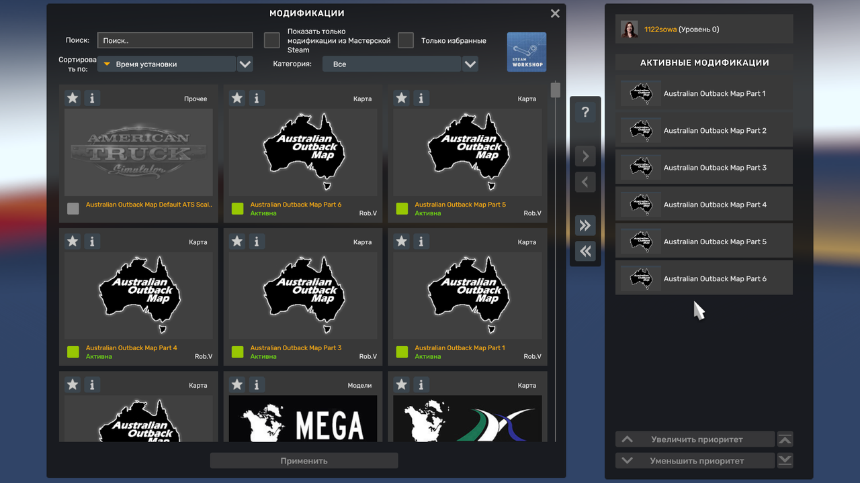Move mod to lowest priority icon

coord(785,460)
